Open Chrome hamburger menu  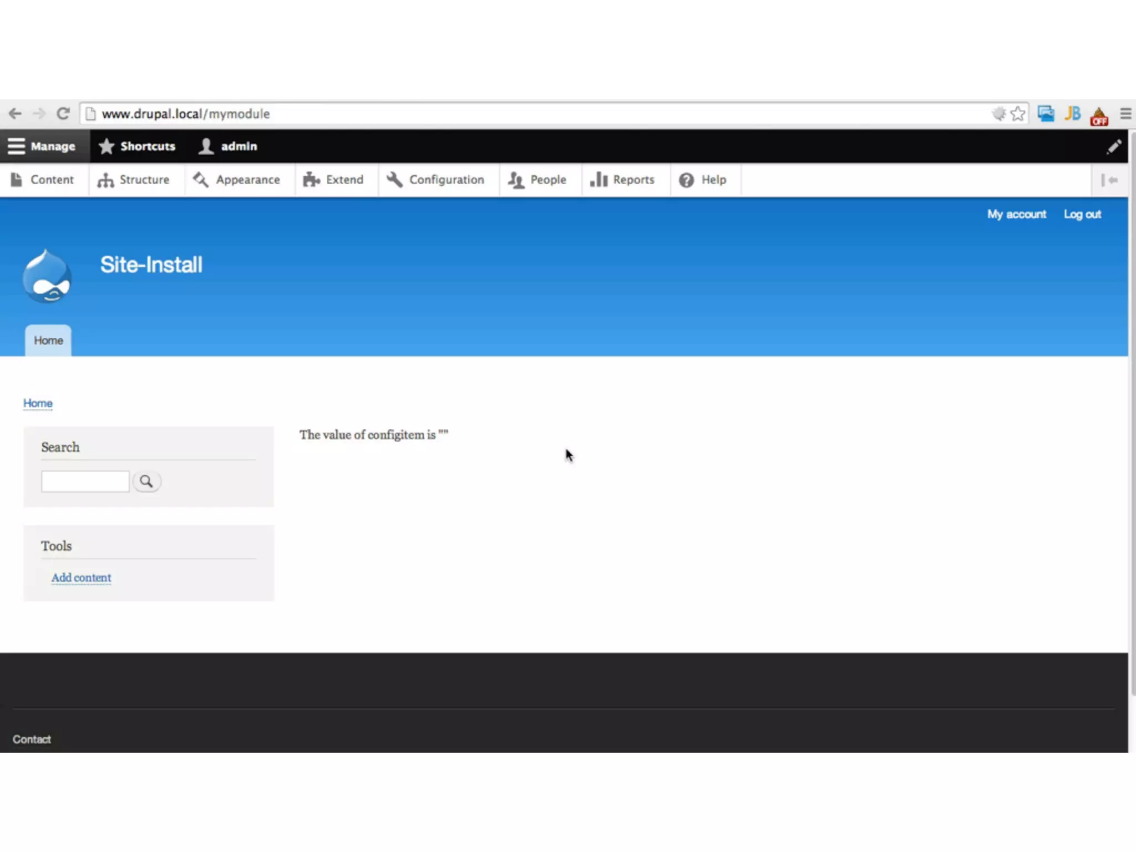(1125, 114)
